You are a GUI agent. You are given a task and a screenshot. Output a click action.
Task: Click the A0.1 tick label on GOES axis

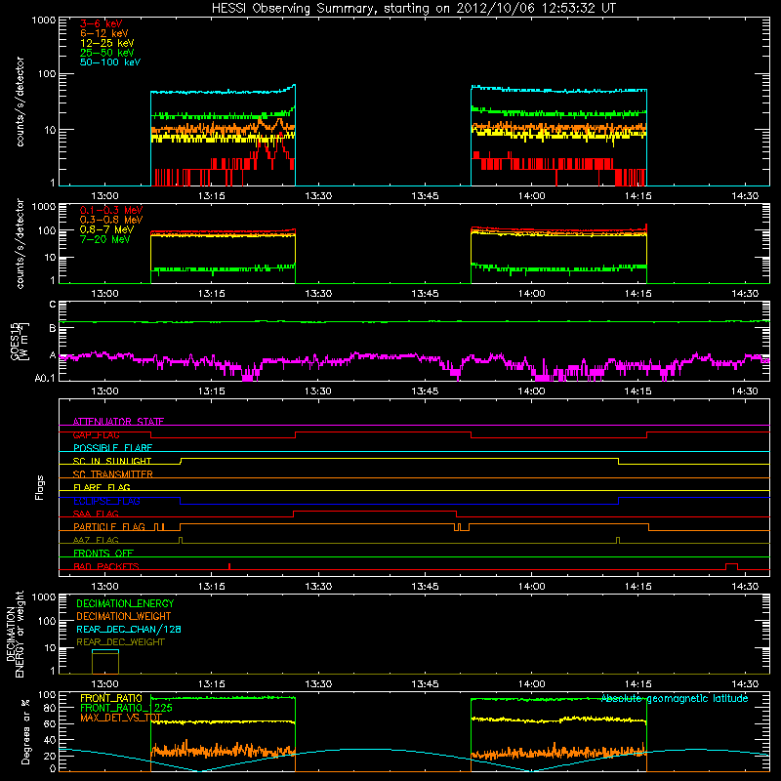point(45,378)
